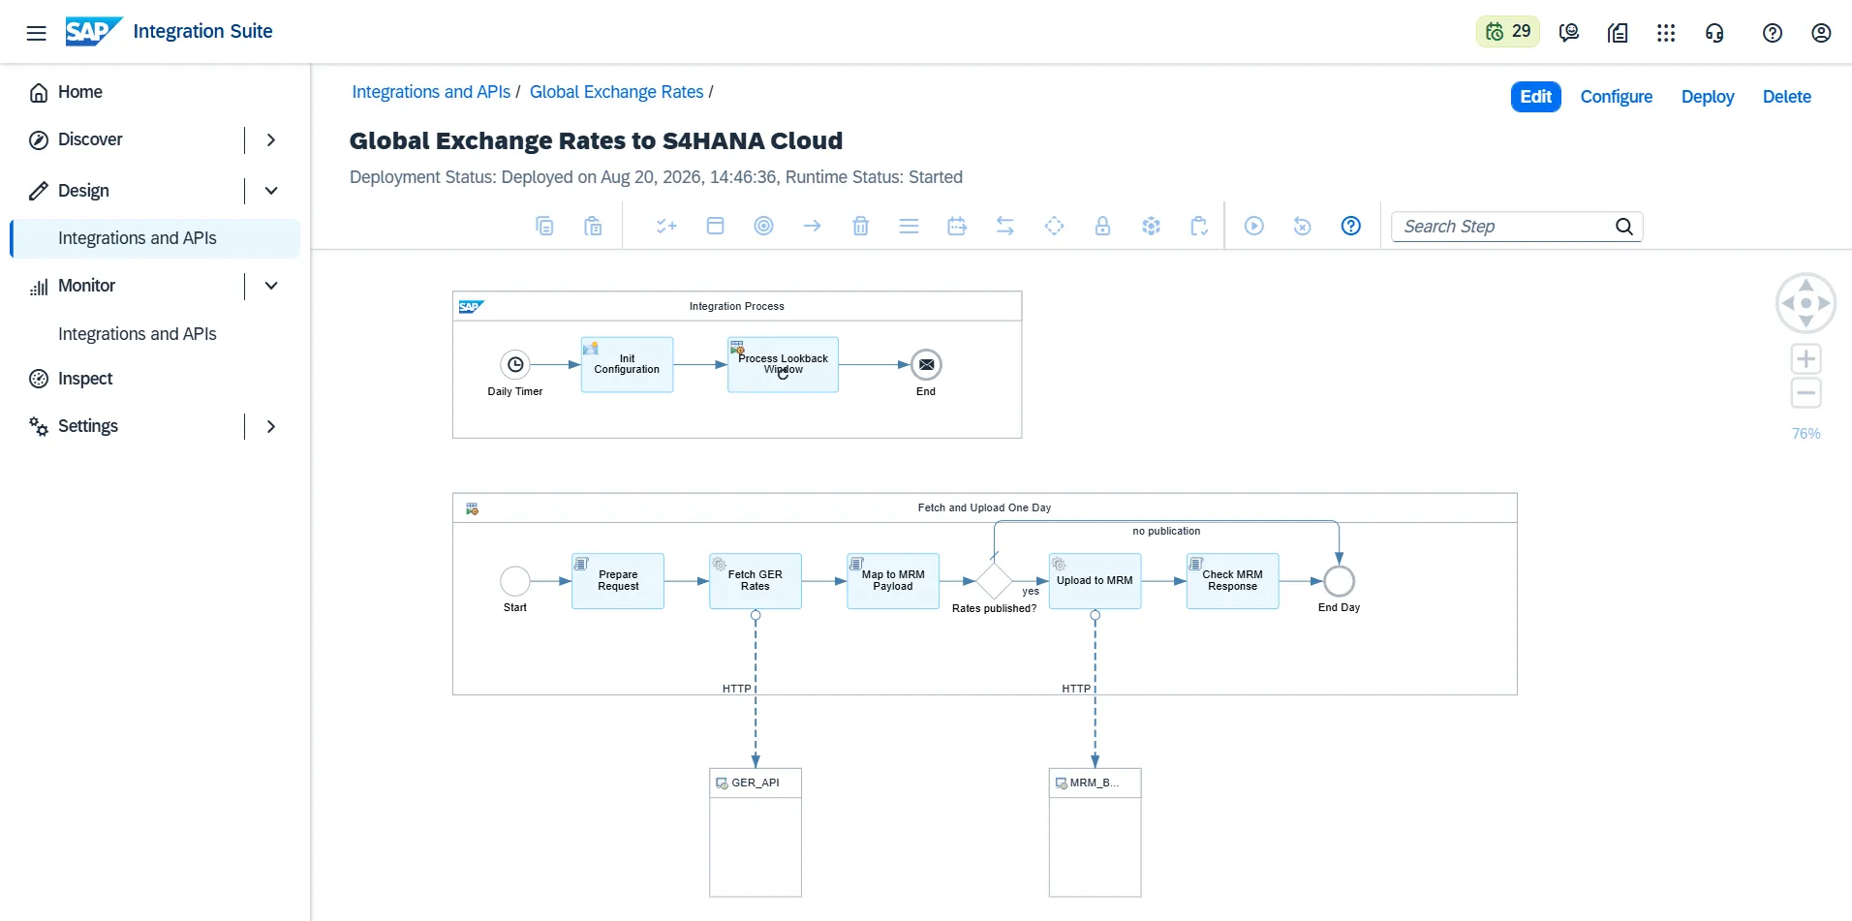
Task: Expand the Settings navigation section
Action: tap(271, 426)
